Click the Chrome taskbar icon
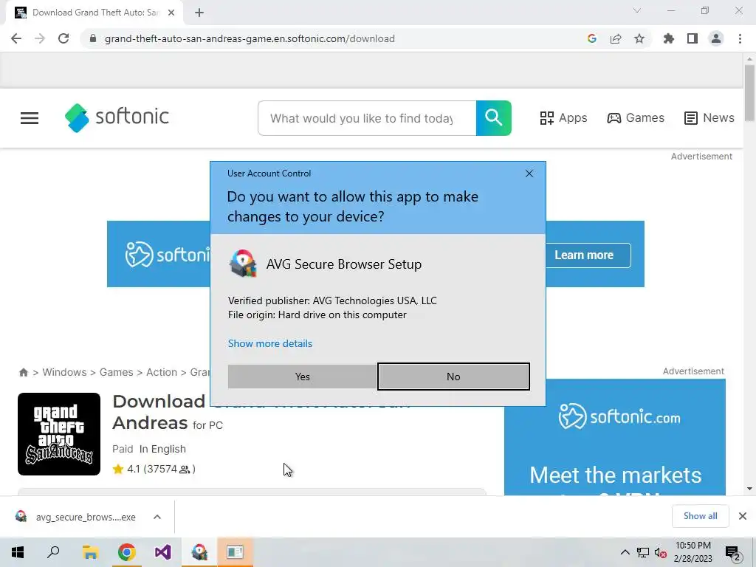This screenshot has width=756, height=567. click(x=126, y=552)
